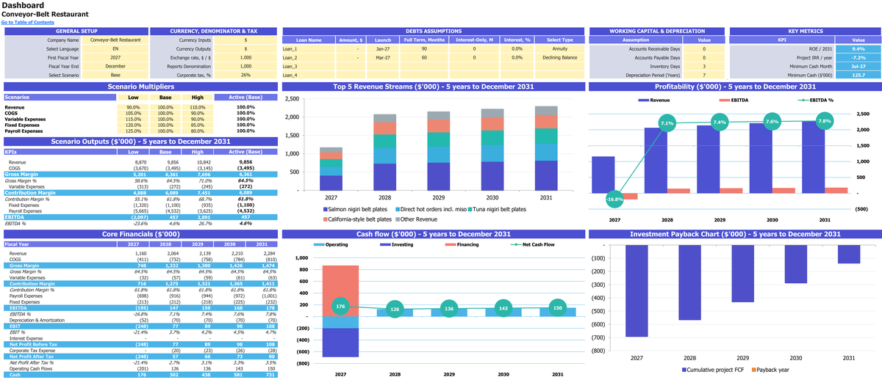The width and height of the screenshot is (882, 380).
Task: Select Minimum Cash Month value Jul-27
Action: (x=858, y=66)
